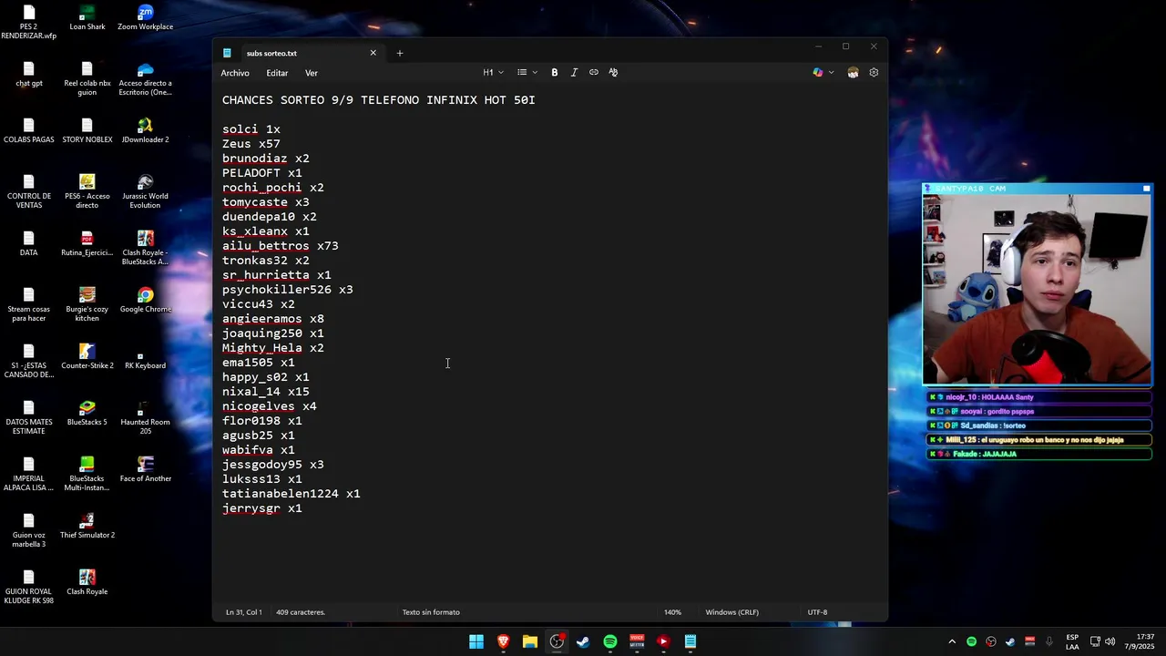Open JDownloader 2 desktop icon

145,131
